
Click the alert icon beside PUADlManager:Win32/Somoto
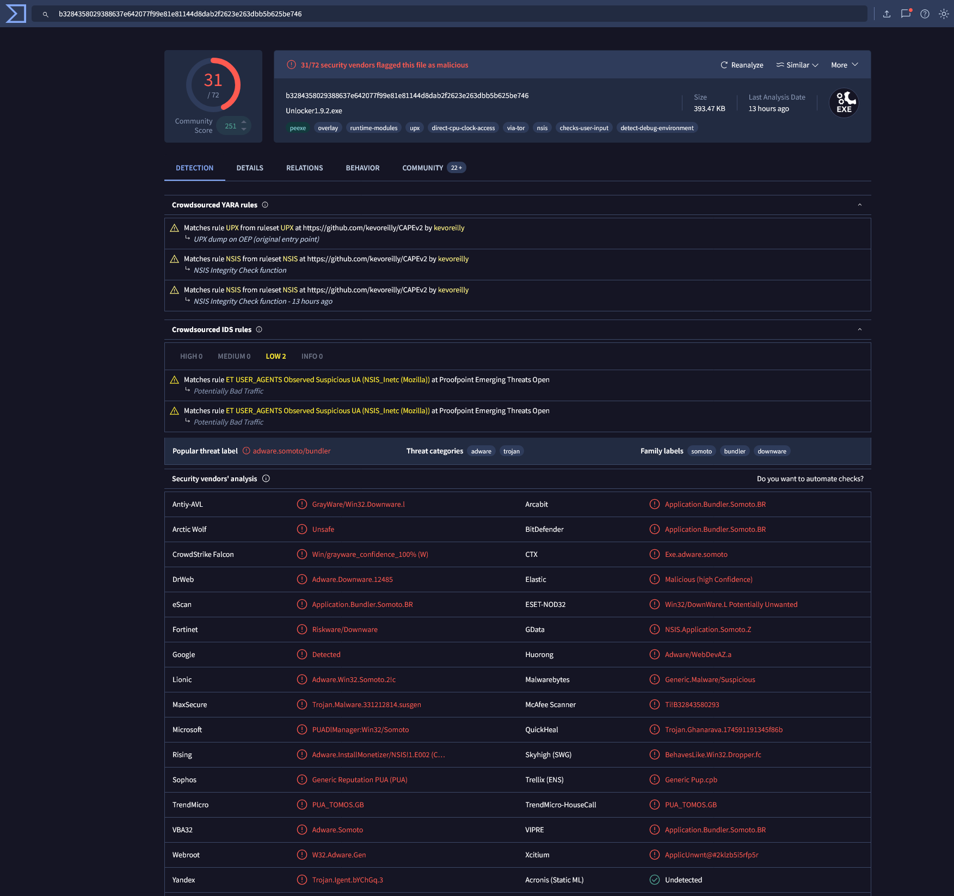(x=302, y=730)
